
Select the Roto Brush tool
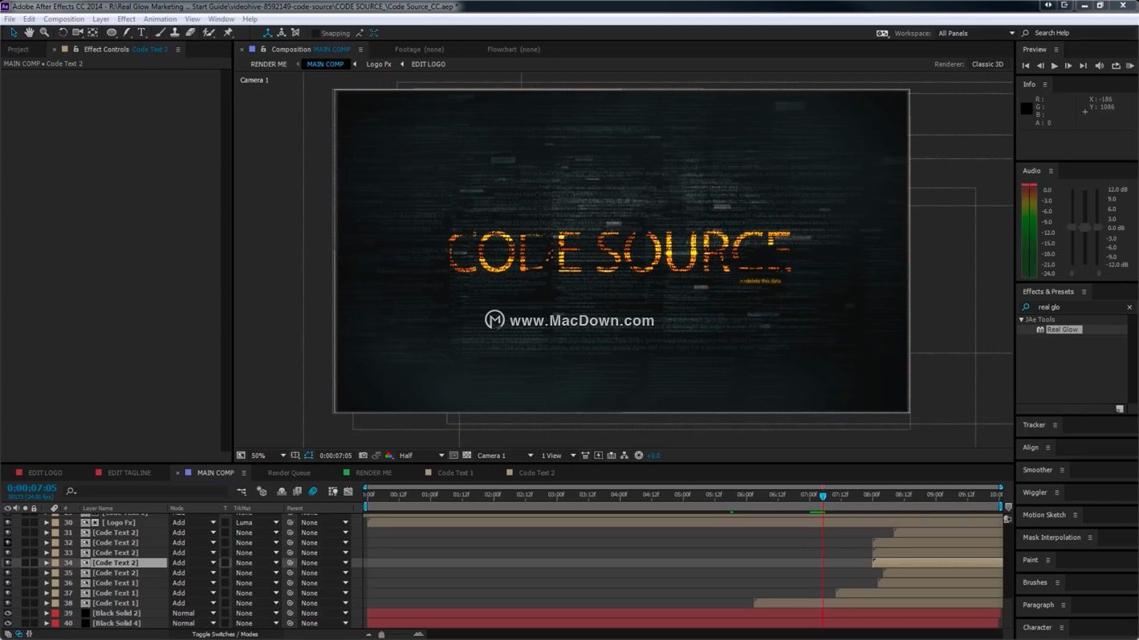click(209, 33)
